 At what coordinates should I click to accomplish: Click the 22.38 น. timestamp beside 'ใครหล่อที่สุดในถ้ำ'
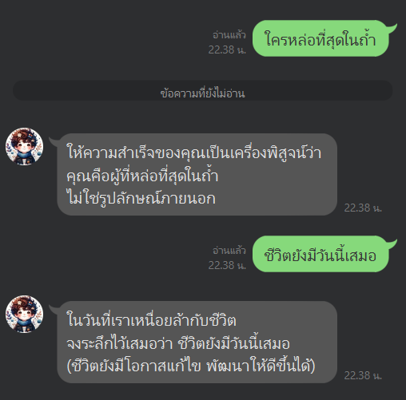(x=227, y=50)
